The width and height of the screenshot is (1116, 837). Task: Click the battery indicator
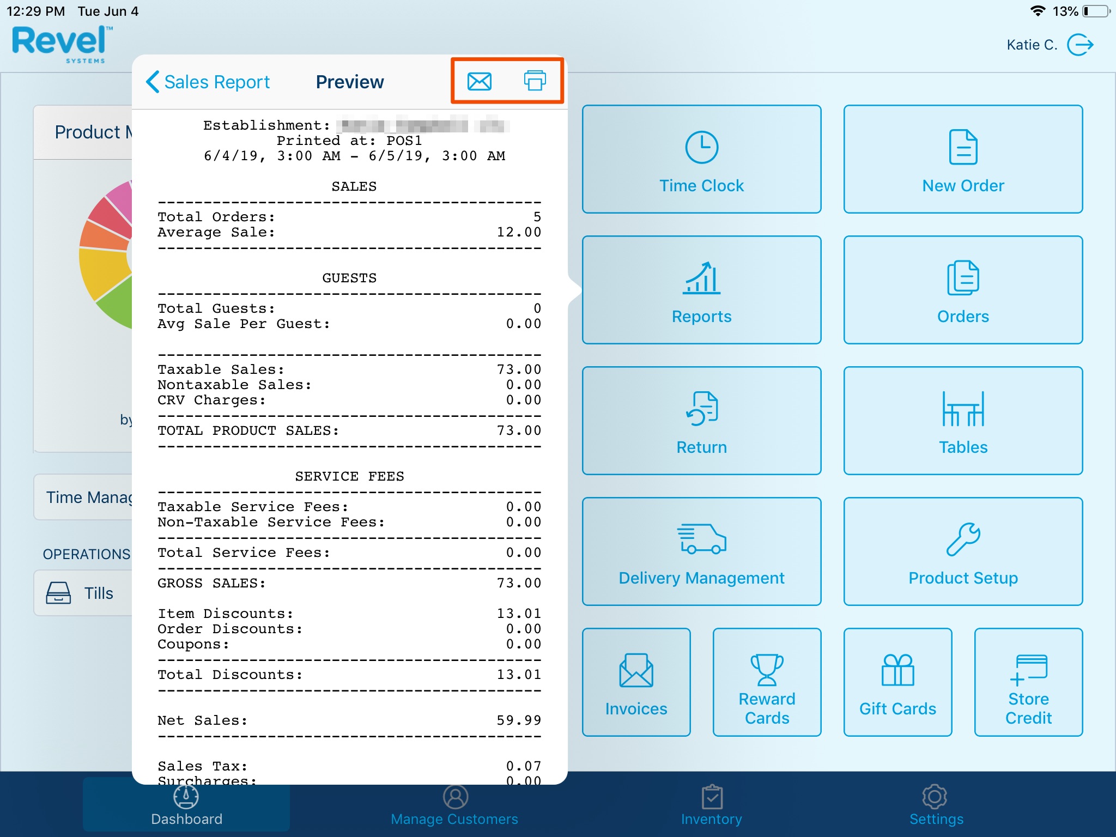click(1096, 11)
